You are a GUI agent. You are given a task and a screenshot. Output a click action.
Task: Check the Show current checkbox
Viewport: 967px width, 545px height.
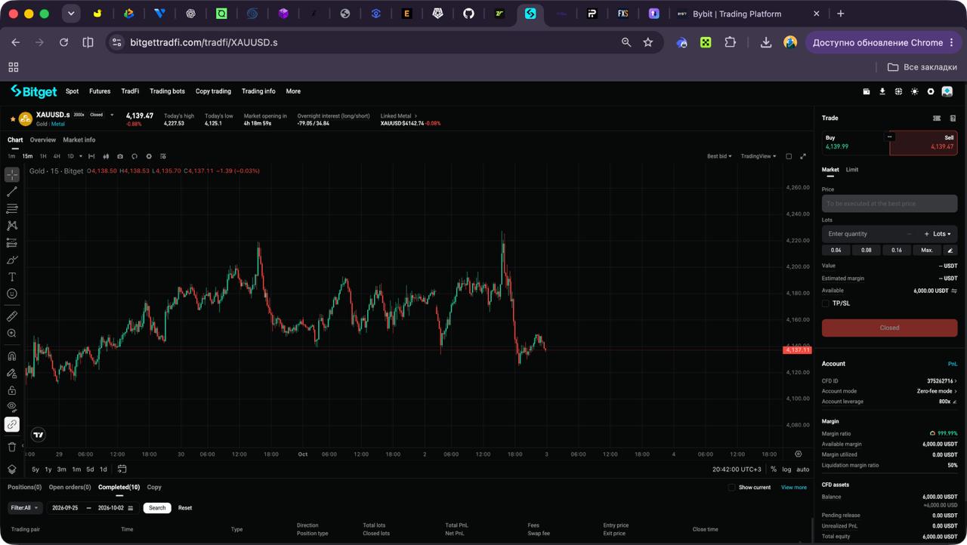[x=731, y=488]
